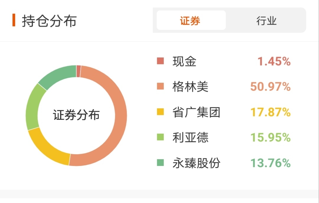Click the 50.97% holding percentage
This screenshot has width=319, height=203.
coord(270,87)
